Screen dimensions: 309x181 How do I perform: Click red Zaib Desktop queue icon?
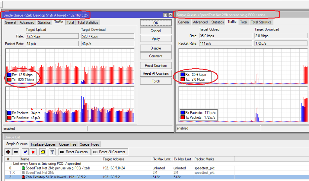click(x=23, y=177)
